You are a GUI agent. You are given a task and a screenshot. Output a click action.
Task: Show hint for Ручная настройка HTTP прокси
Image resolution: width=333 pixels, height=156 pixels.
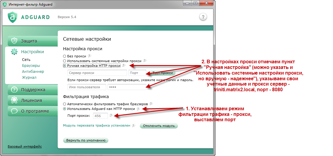pos(124,65)
